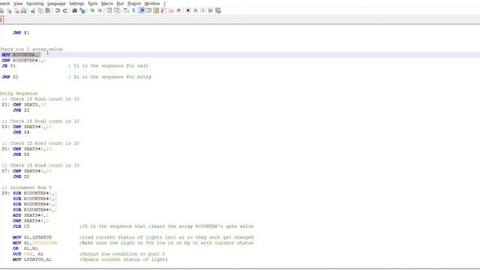Open the Function List panel icon

point(163,10)
